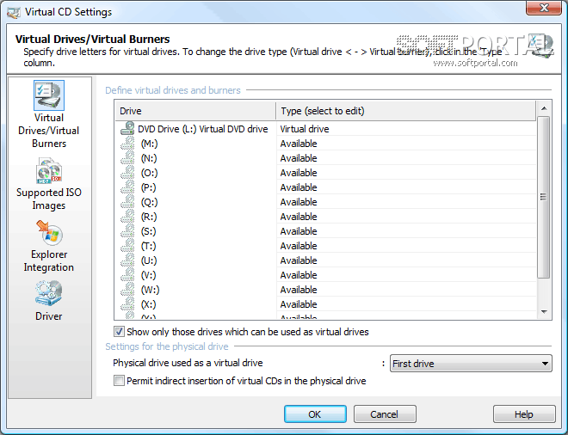Open the Supported ISO Images icon
568x435 pixels.
49,171
